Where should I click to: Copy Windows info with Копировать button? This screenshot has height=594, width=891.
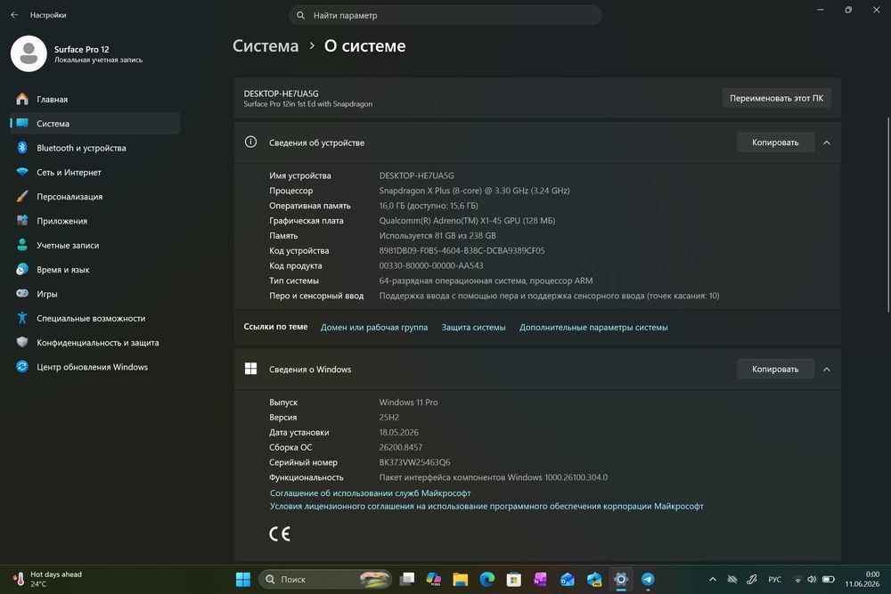pos(775,369)
